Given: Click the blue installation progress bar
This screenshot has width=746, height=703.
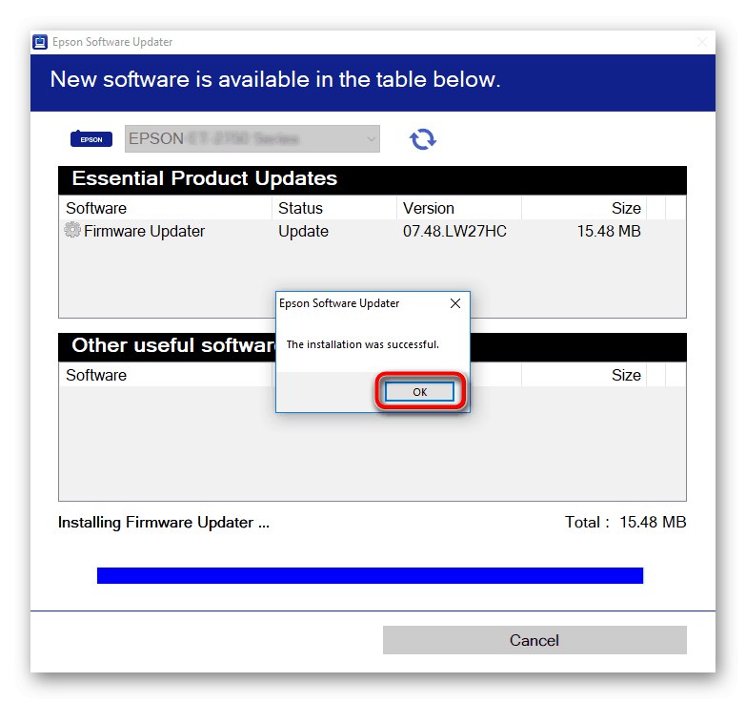Looking at the screenshot, I should [x=371, y=575].
